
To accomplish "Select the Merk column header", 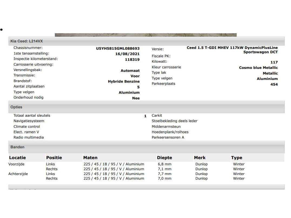I will click(200, 158).
